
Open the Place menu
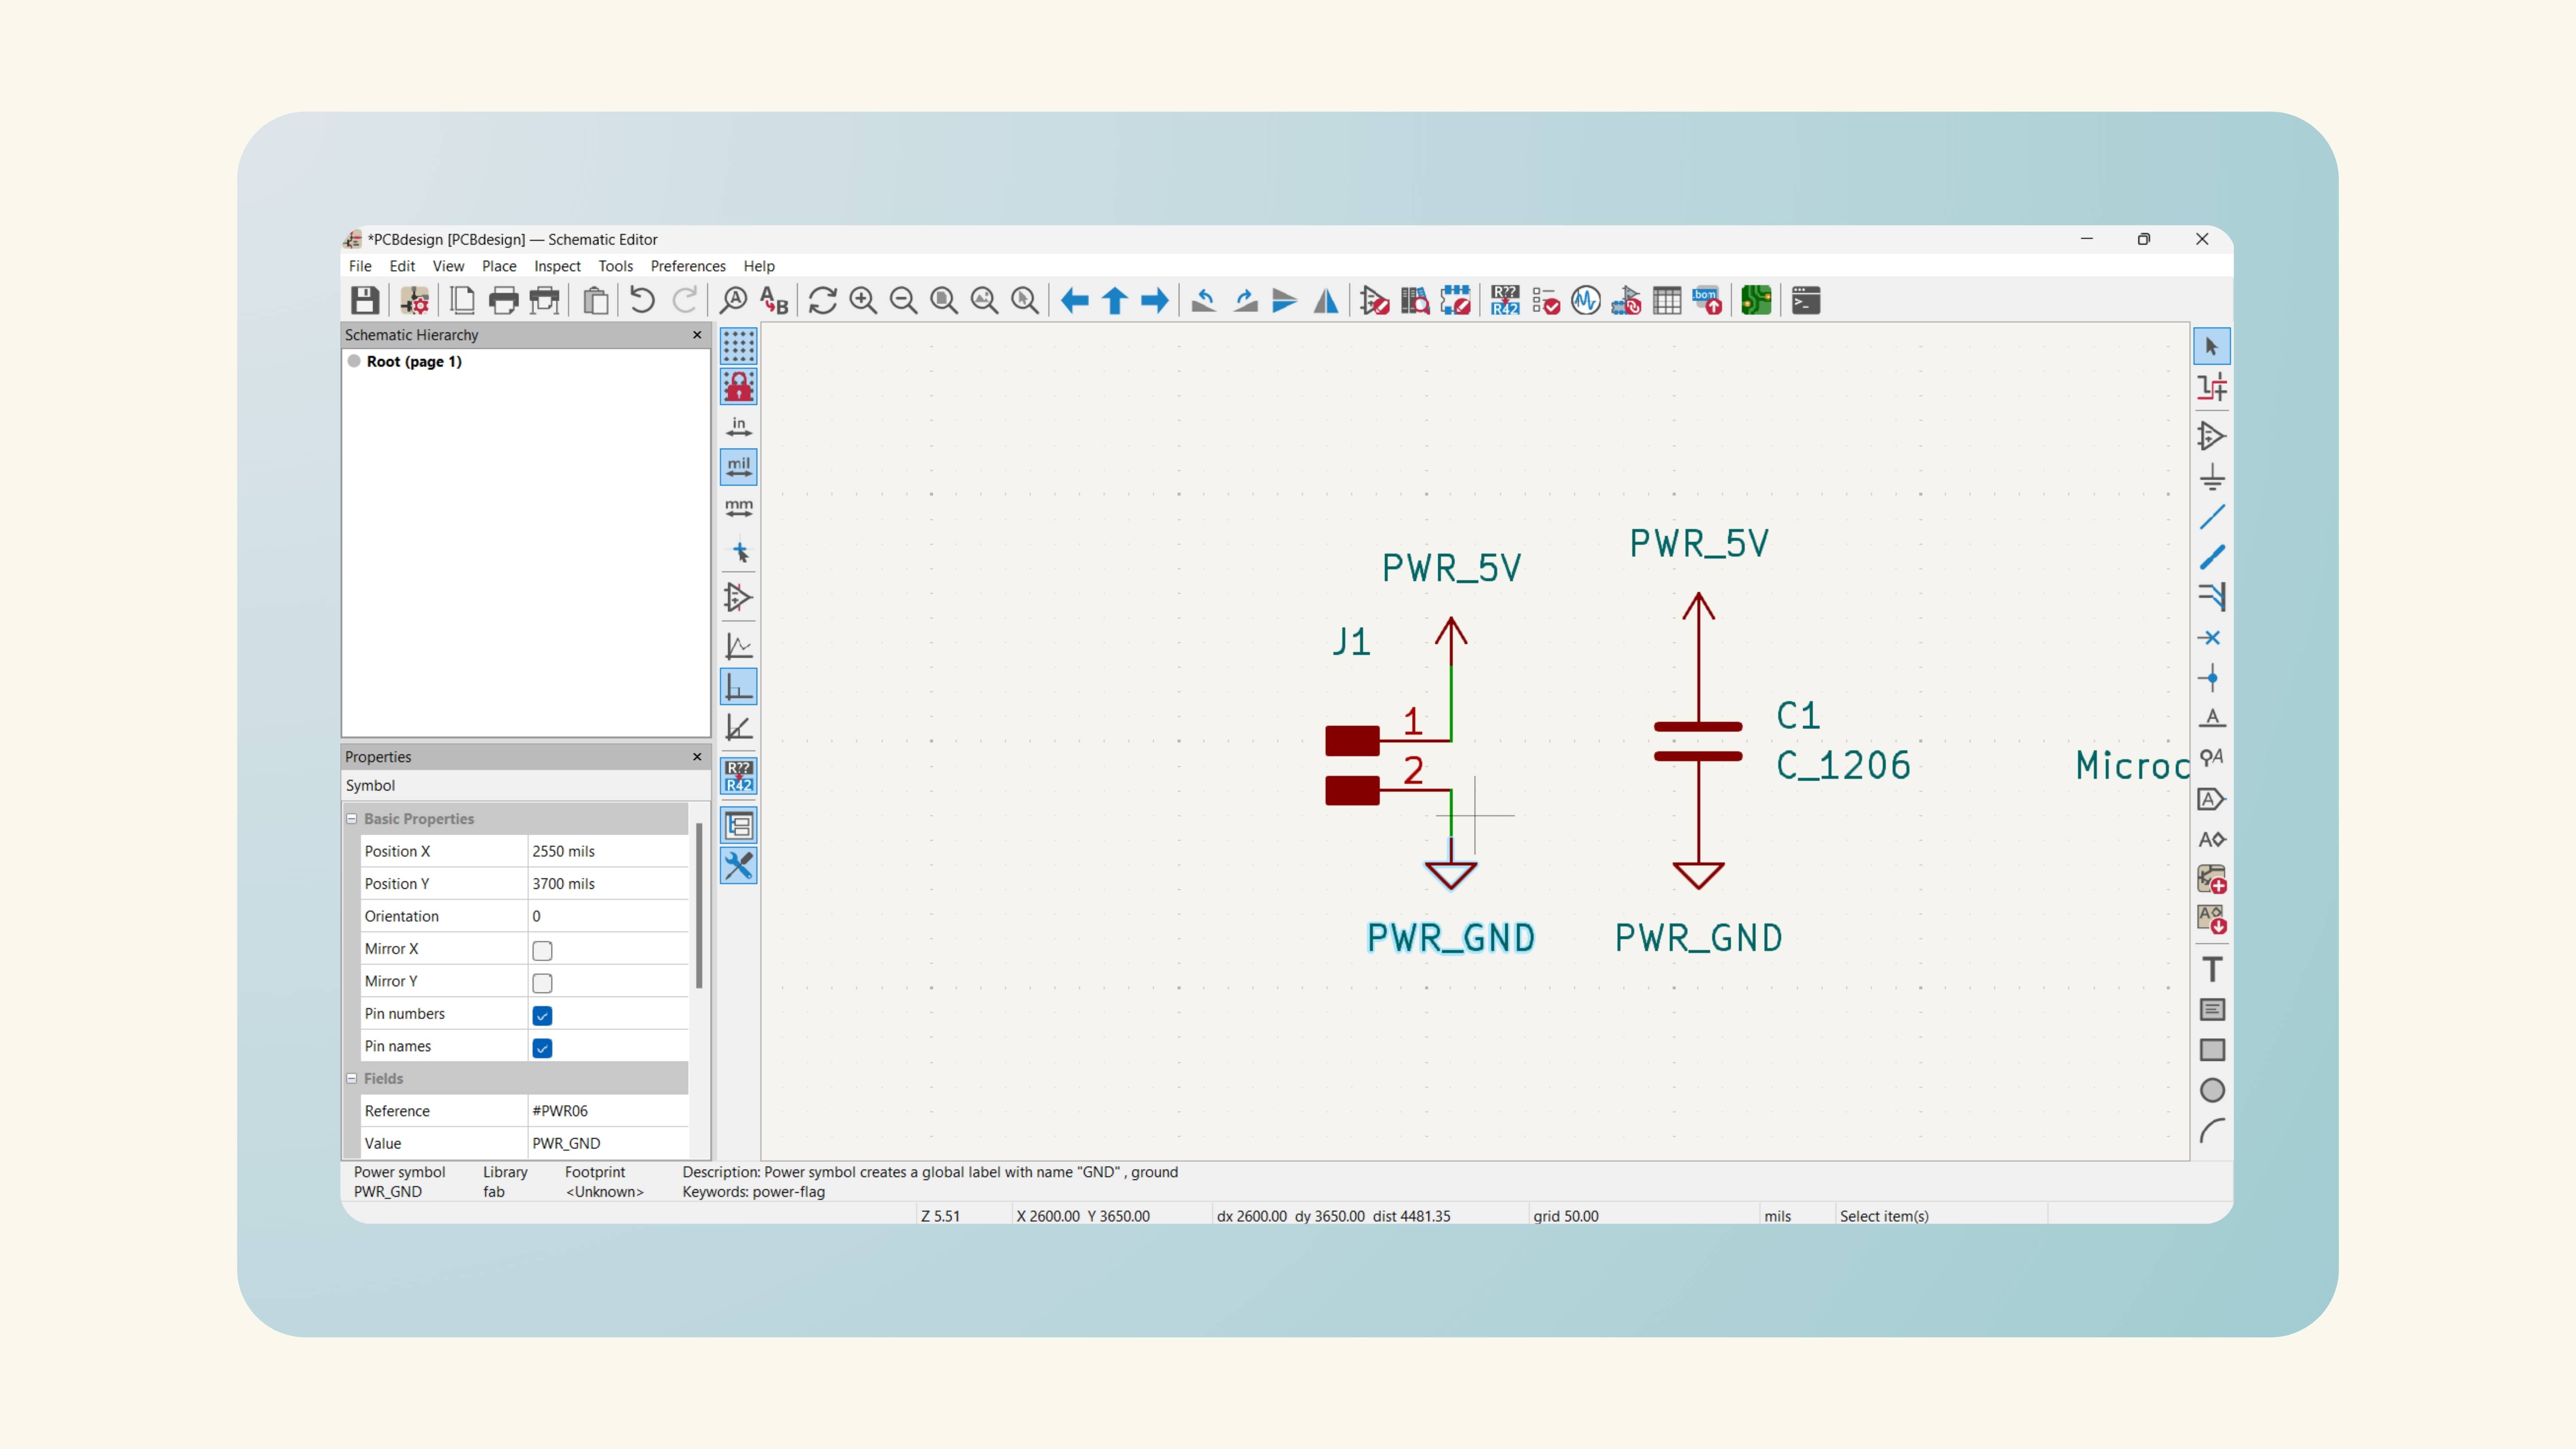pos(499,266)
